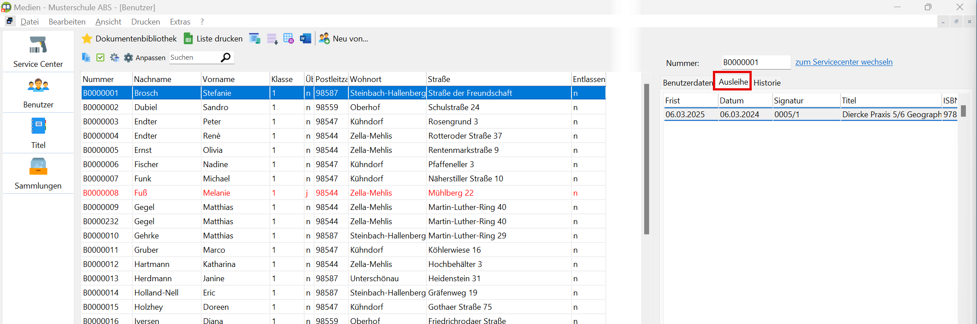977x324 pixels.
Task: Open the Extras menu
Action: [x=180, y=21]
